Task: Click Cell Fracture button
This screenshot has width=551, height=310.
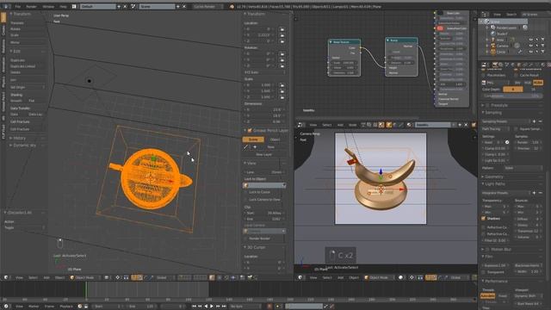Action: (x=27, y=129)
